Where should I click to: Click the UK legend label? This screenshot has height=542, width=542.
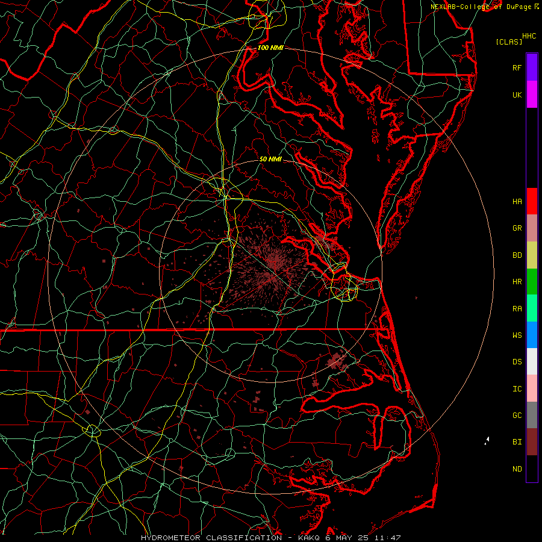pos(517,95)
